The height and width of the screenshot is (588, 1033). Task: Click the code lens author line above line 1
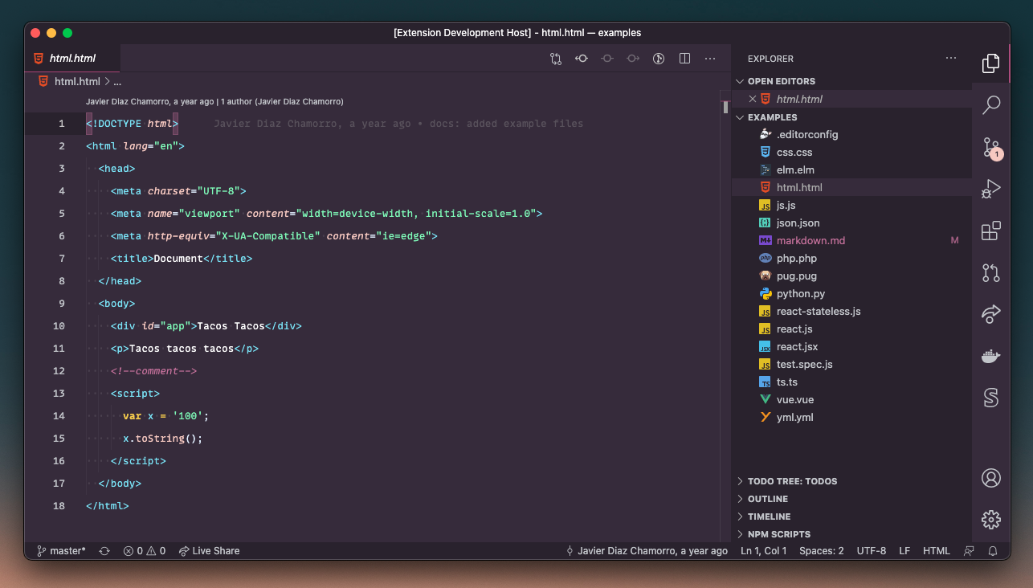(x=214, y=102)
